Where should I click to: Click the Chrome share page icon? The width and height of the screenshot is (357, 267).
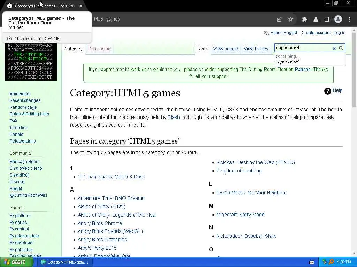point(280,19)
